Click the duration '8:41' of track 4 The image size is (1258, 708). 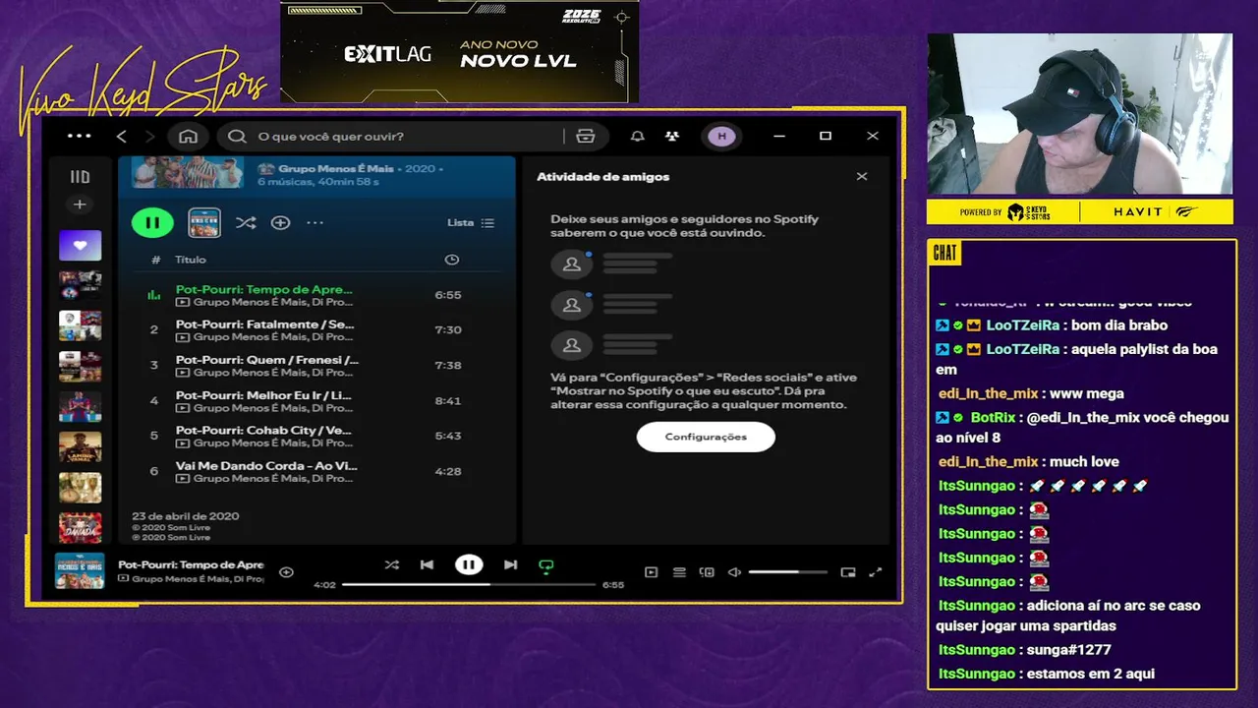[x=448, y=401]
